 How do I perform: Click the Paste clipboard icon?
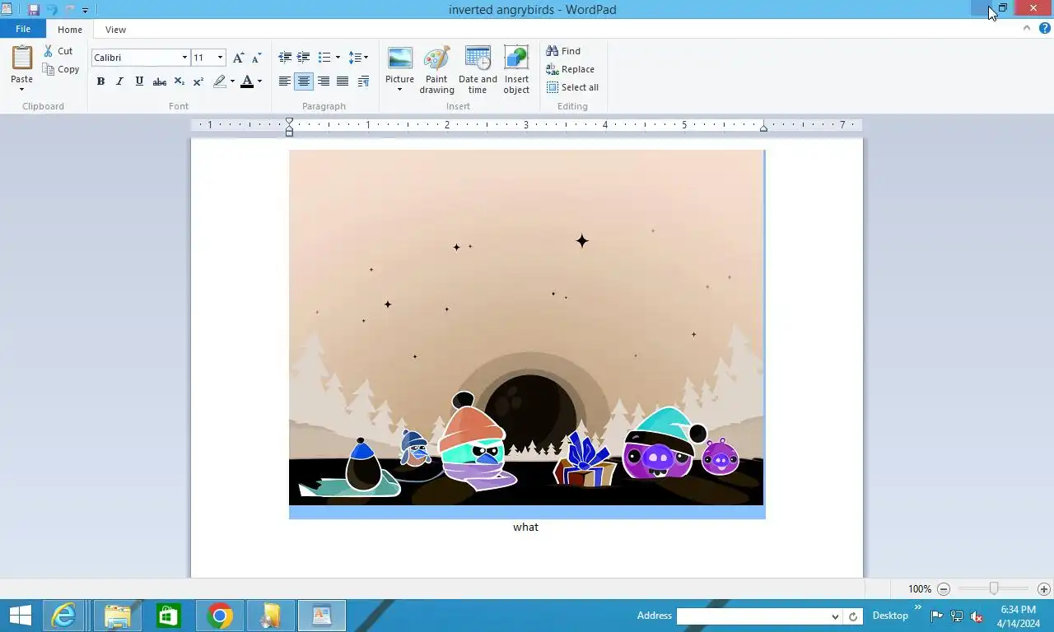22,58
